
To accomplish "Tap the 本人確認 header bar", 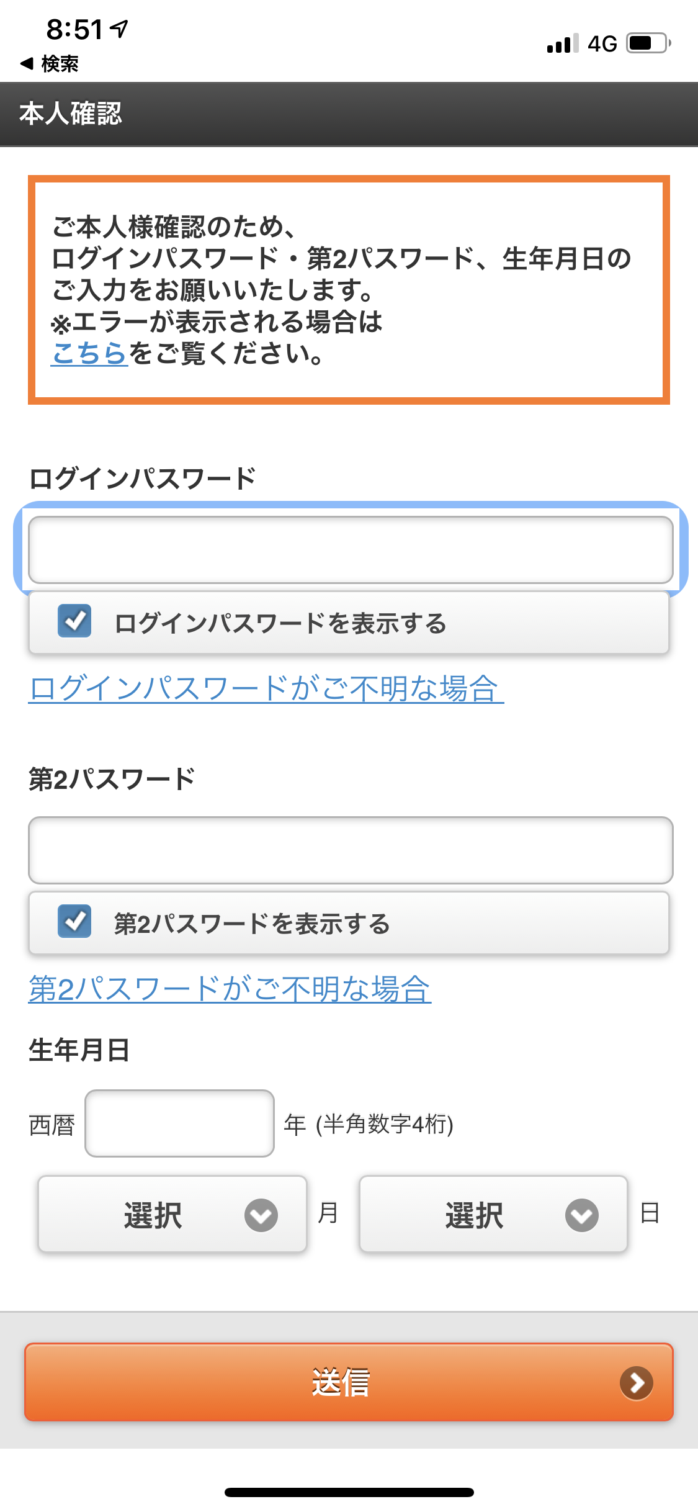I will [x=349, y=114].
